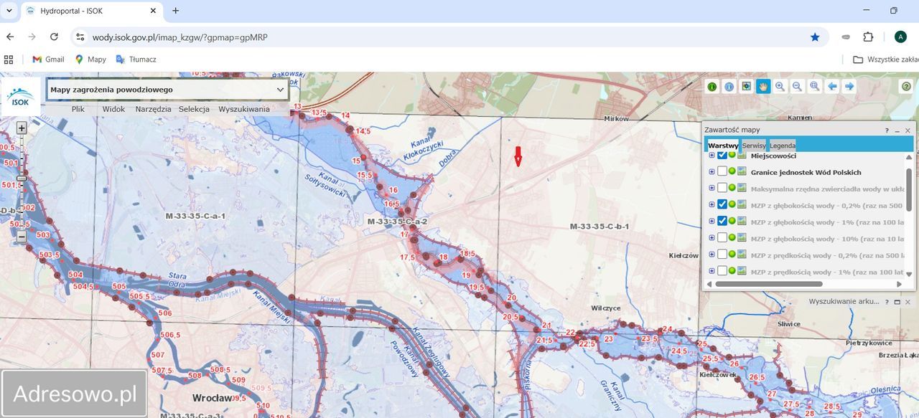Expand MZP prędkością wody 1% node
The height and width of the screenshot is (418, 919).
pyautogui.click(x=712, y=271)
